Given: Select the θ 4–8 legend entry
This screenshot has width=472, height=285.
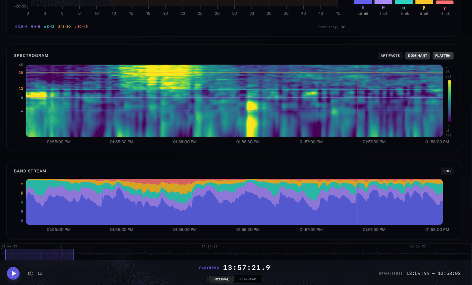Looking at the screenshot, I should tap(35, 27).
